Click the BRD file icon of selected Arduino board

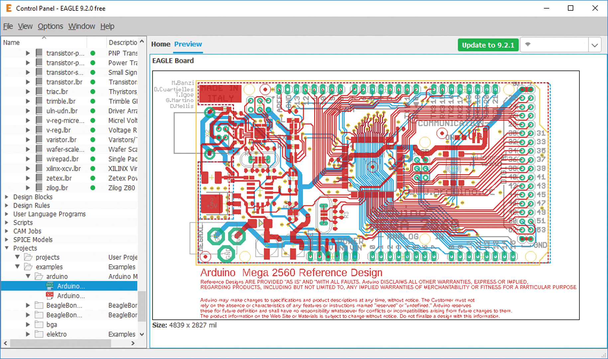[x=50, y=286]
